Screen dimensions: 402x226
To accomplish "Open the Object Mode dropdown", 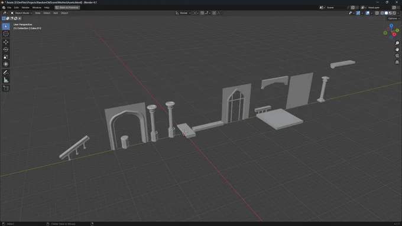I will tap(21, 13).
